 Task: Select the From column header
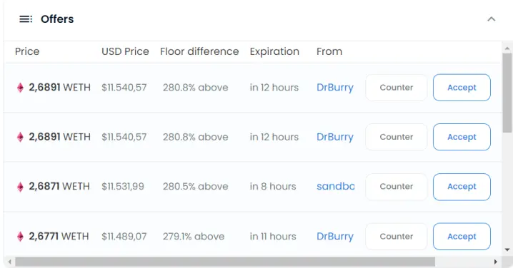(x=329, y=51)
